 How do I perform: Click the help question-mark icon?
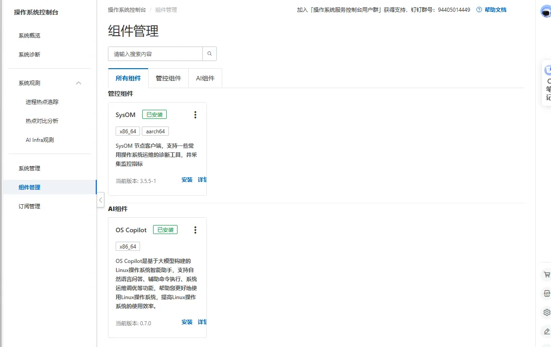tap(479, 9)
